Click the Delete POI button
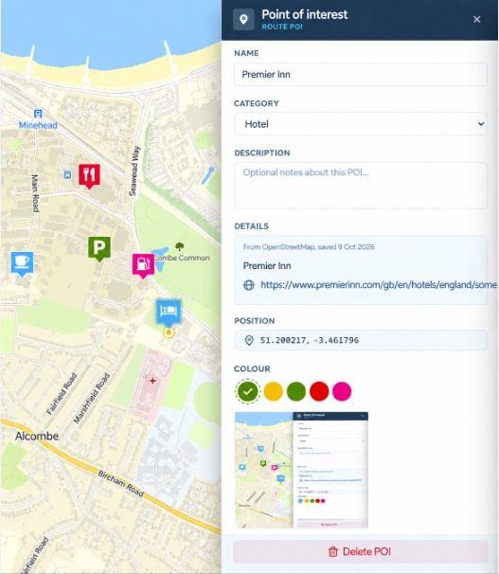This screenshot has height=574, width=499. [x=361, y=551]
